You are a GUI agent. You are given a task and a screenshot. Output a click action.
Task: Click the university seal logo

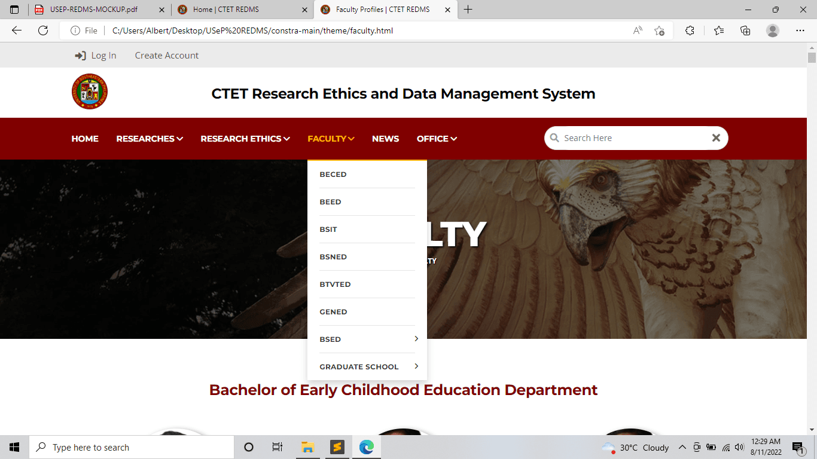[x=90, y=91]
